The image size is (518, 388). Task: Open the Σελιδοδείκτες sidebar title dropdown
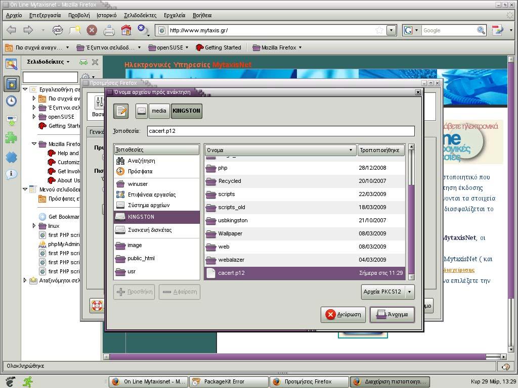48,62
